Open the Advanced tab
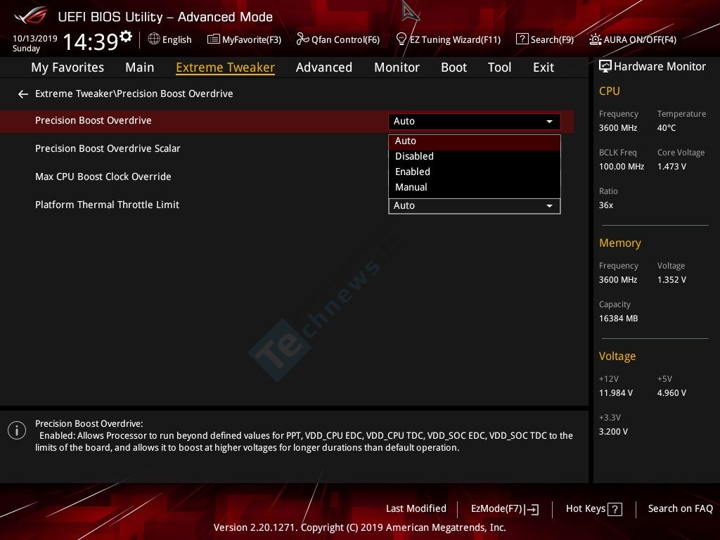This screenshot has height=540, width=720. [x=324, y=67]
